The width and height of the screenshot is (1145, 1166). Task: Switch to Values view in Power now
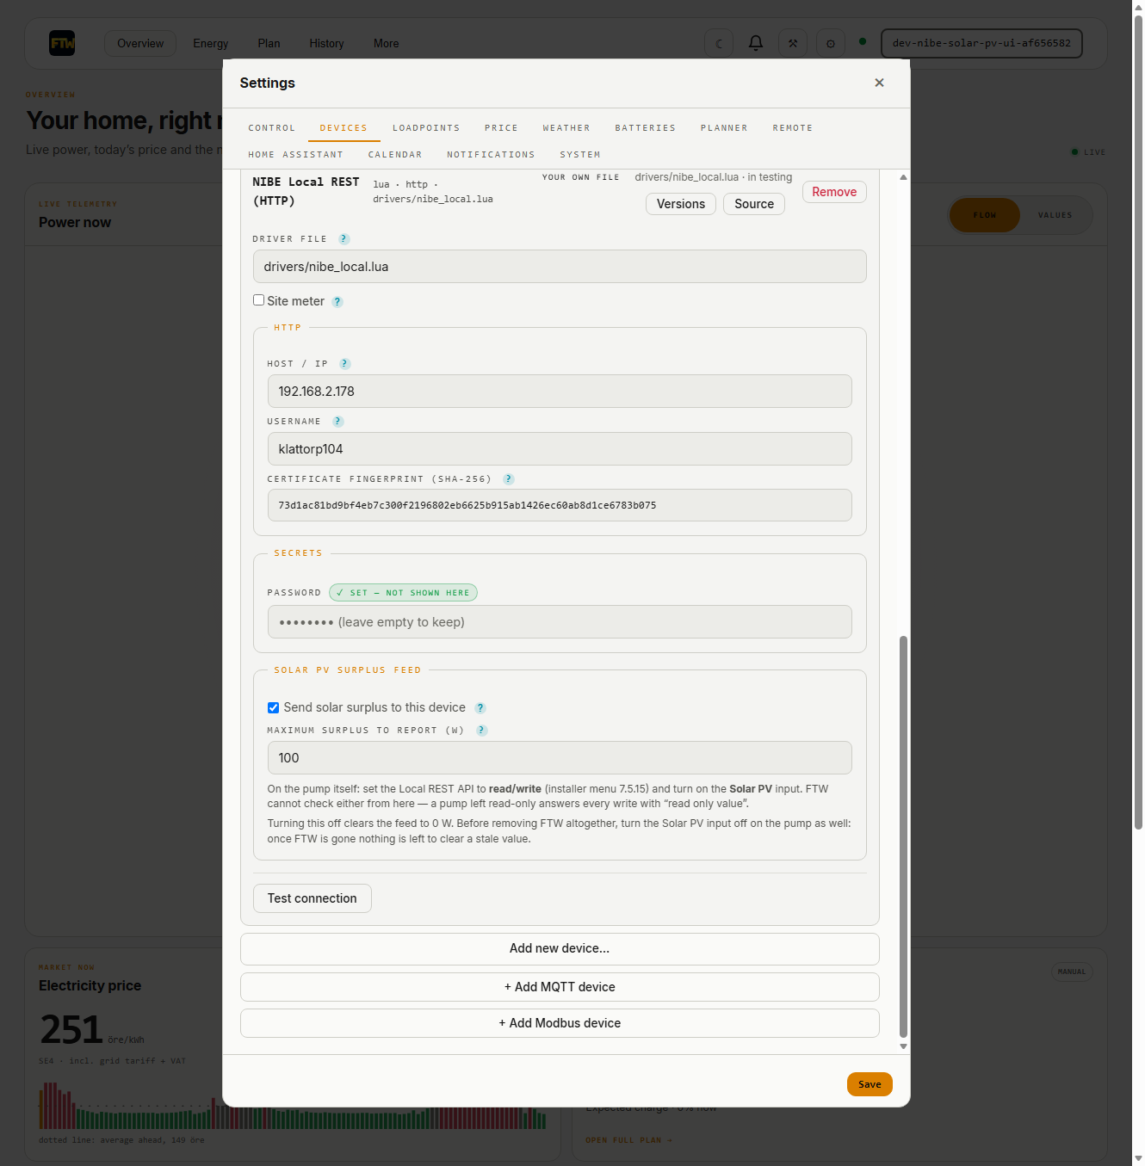coord(1055,215)
